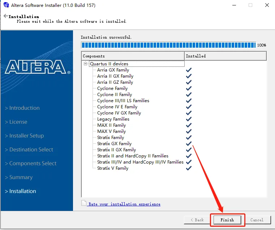The width and height of the screenshot is (275, 230).
Task: Click installed checkmark for Stratix III/IV and HardCopy III/IV
Action: coord(189,162)
